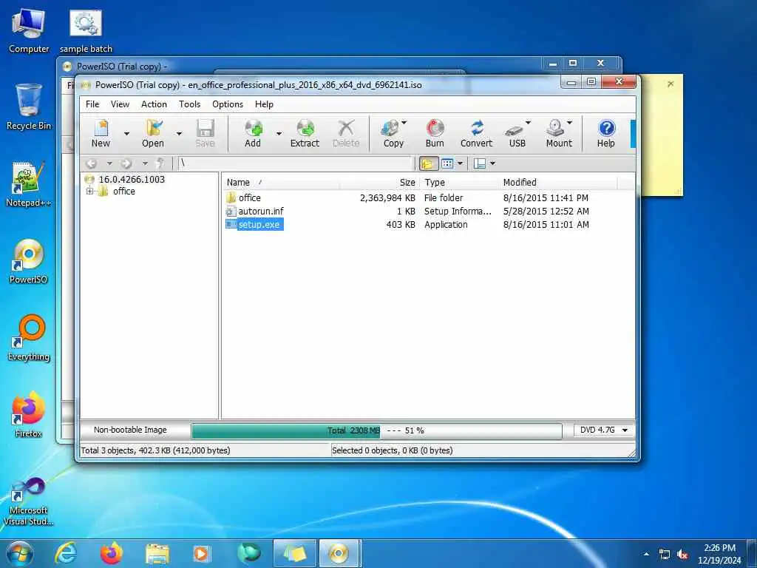The width and height of the screenshot is (757, 568).
Task: Click the Add files toolbar icon
Action: [253, 133]
